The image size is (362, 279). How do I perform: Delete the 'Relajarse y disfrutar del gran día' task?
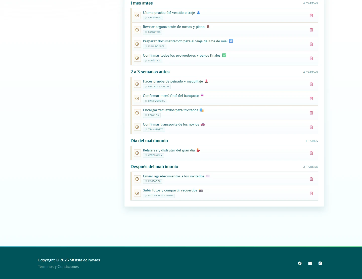(x=311, y=153)
